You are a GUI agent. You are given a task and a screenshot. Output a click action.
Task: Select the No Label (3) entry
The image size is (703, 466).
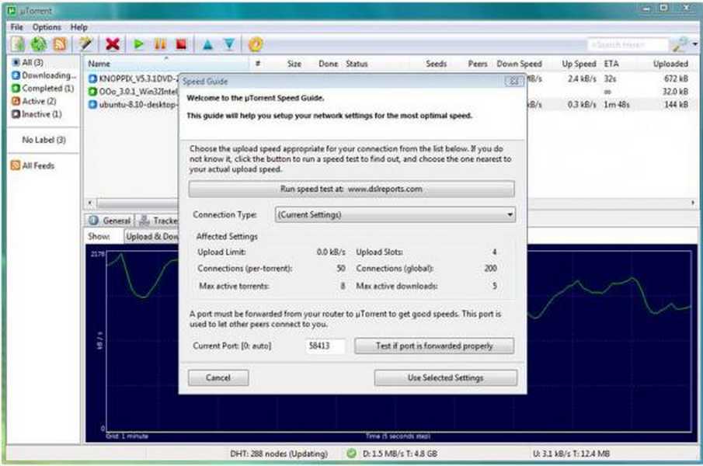click(x=44, y=140)
